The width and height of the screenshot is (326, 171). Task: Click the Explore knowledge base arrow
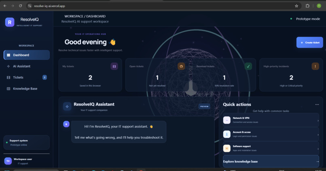click(318, 161)
